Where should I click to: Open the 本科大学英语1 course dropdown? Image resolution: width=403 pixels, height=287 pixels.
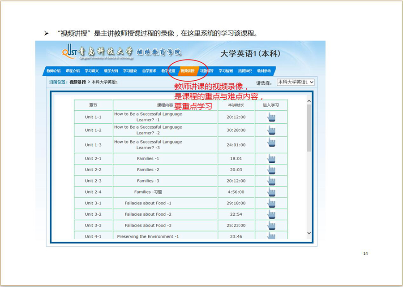coord(296,83)
